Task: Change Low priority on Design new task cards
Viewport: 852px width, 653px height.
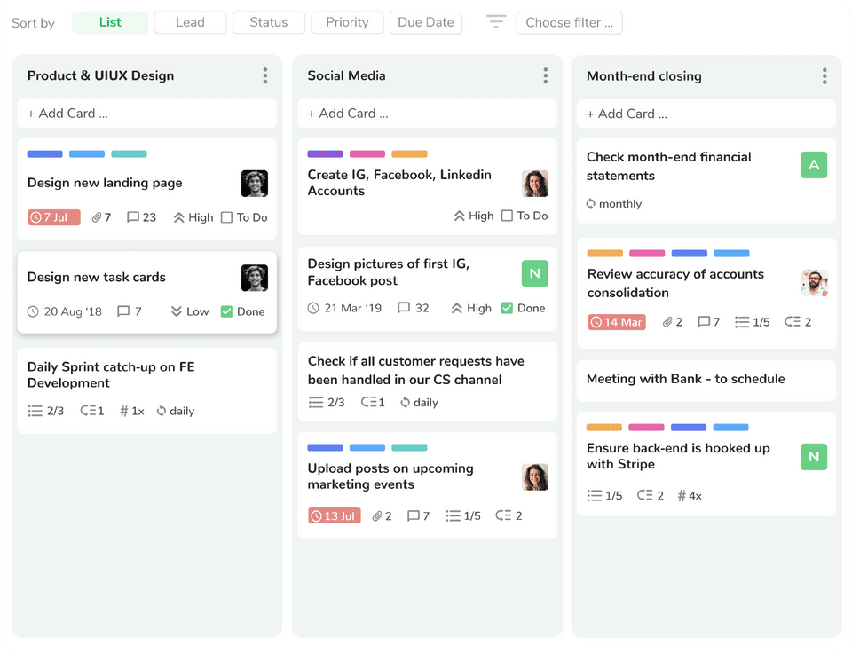Action: [190, 311]
